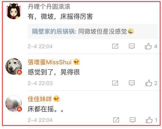
Task: Open 佳佳妹咩's profile avatar
Action: click(x=14, y=103)
